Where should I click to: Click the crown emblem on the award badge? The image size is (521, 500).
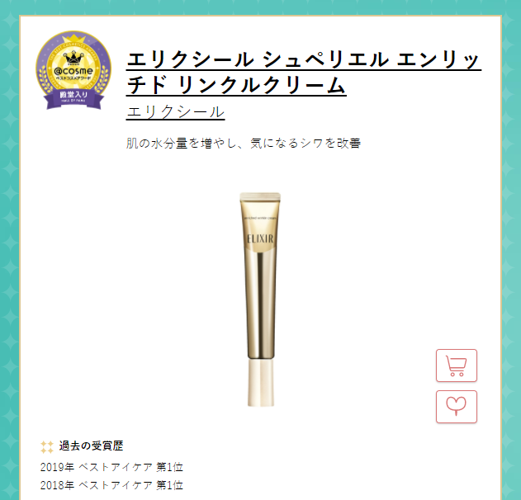click(73, 58)
